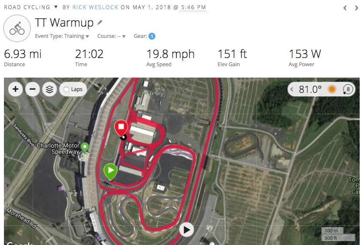The image size is (361, 245).
Task: Click the green start marker on map
Action: [x=110, y=171]
